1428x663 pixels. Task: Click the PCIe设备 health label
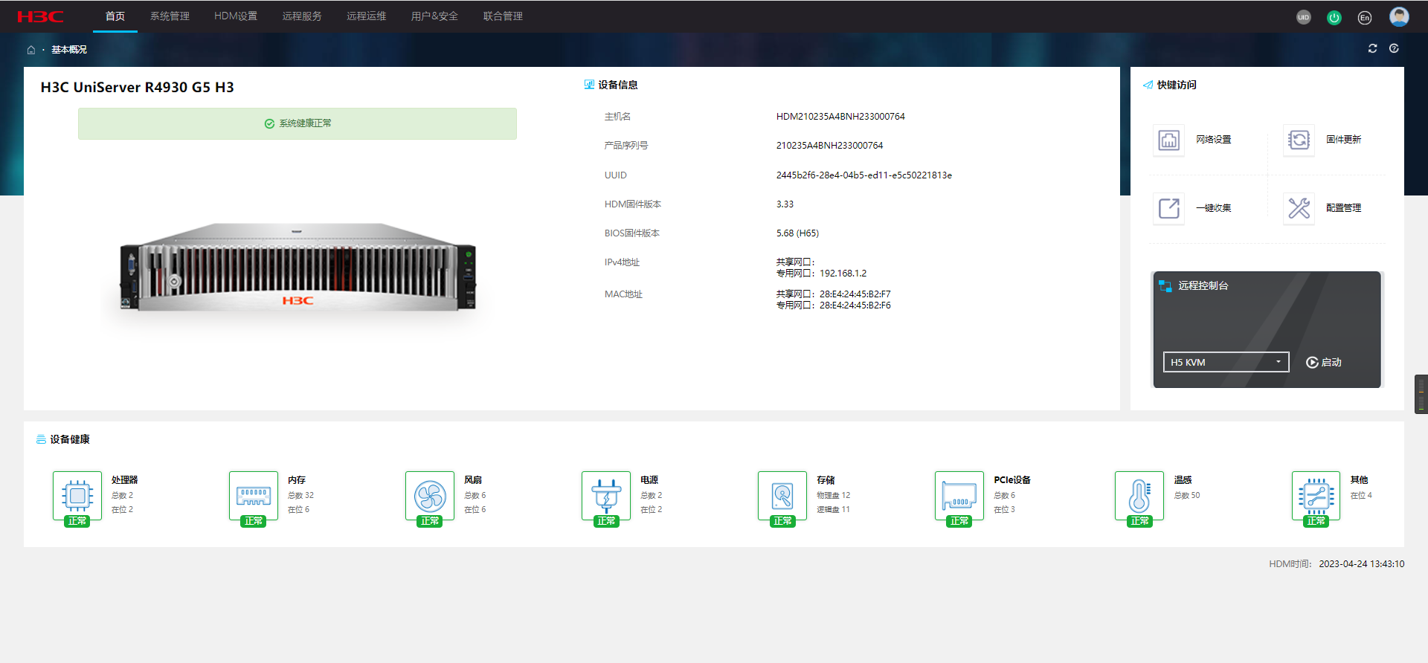pyautogui.click(x=1012, y=480)
